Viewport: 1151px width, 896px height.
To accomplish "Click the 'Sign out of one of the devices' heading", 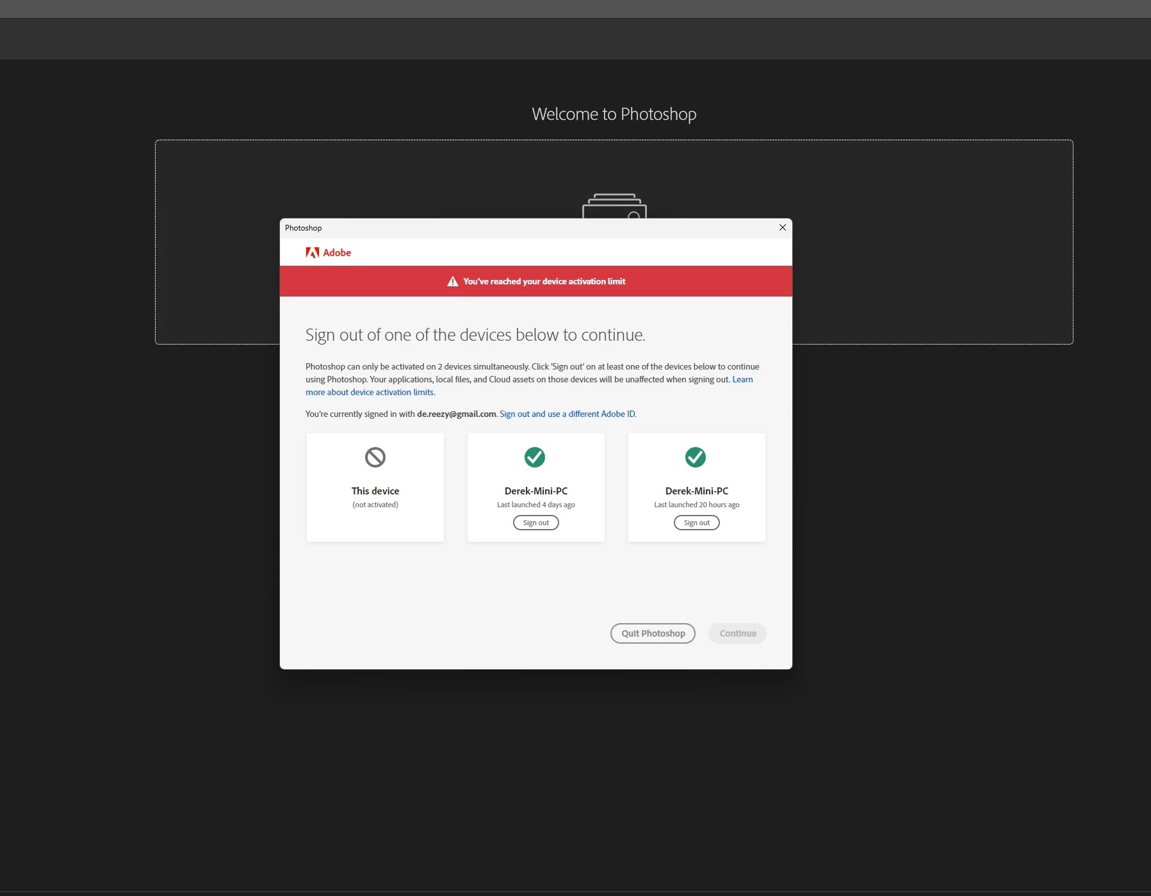I will pos(475,335).
